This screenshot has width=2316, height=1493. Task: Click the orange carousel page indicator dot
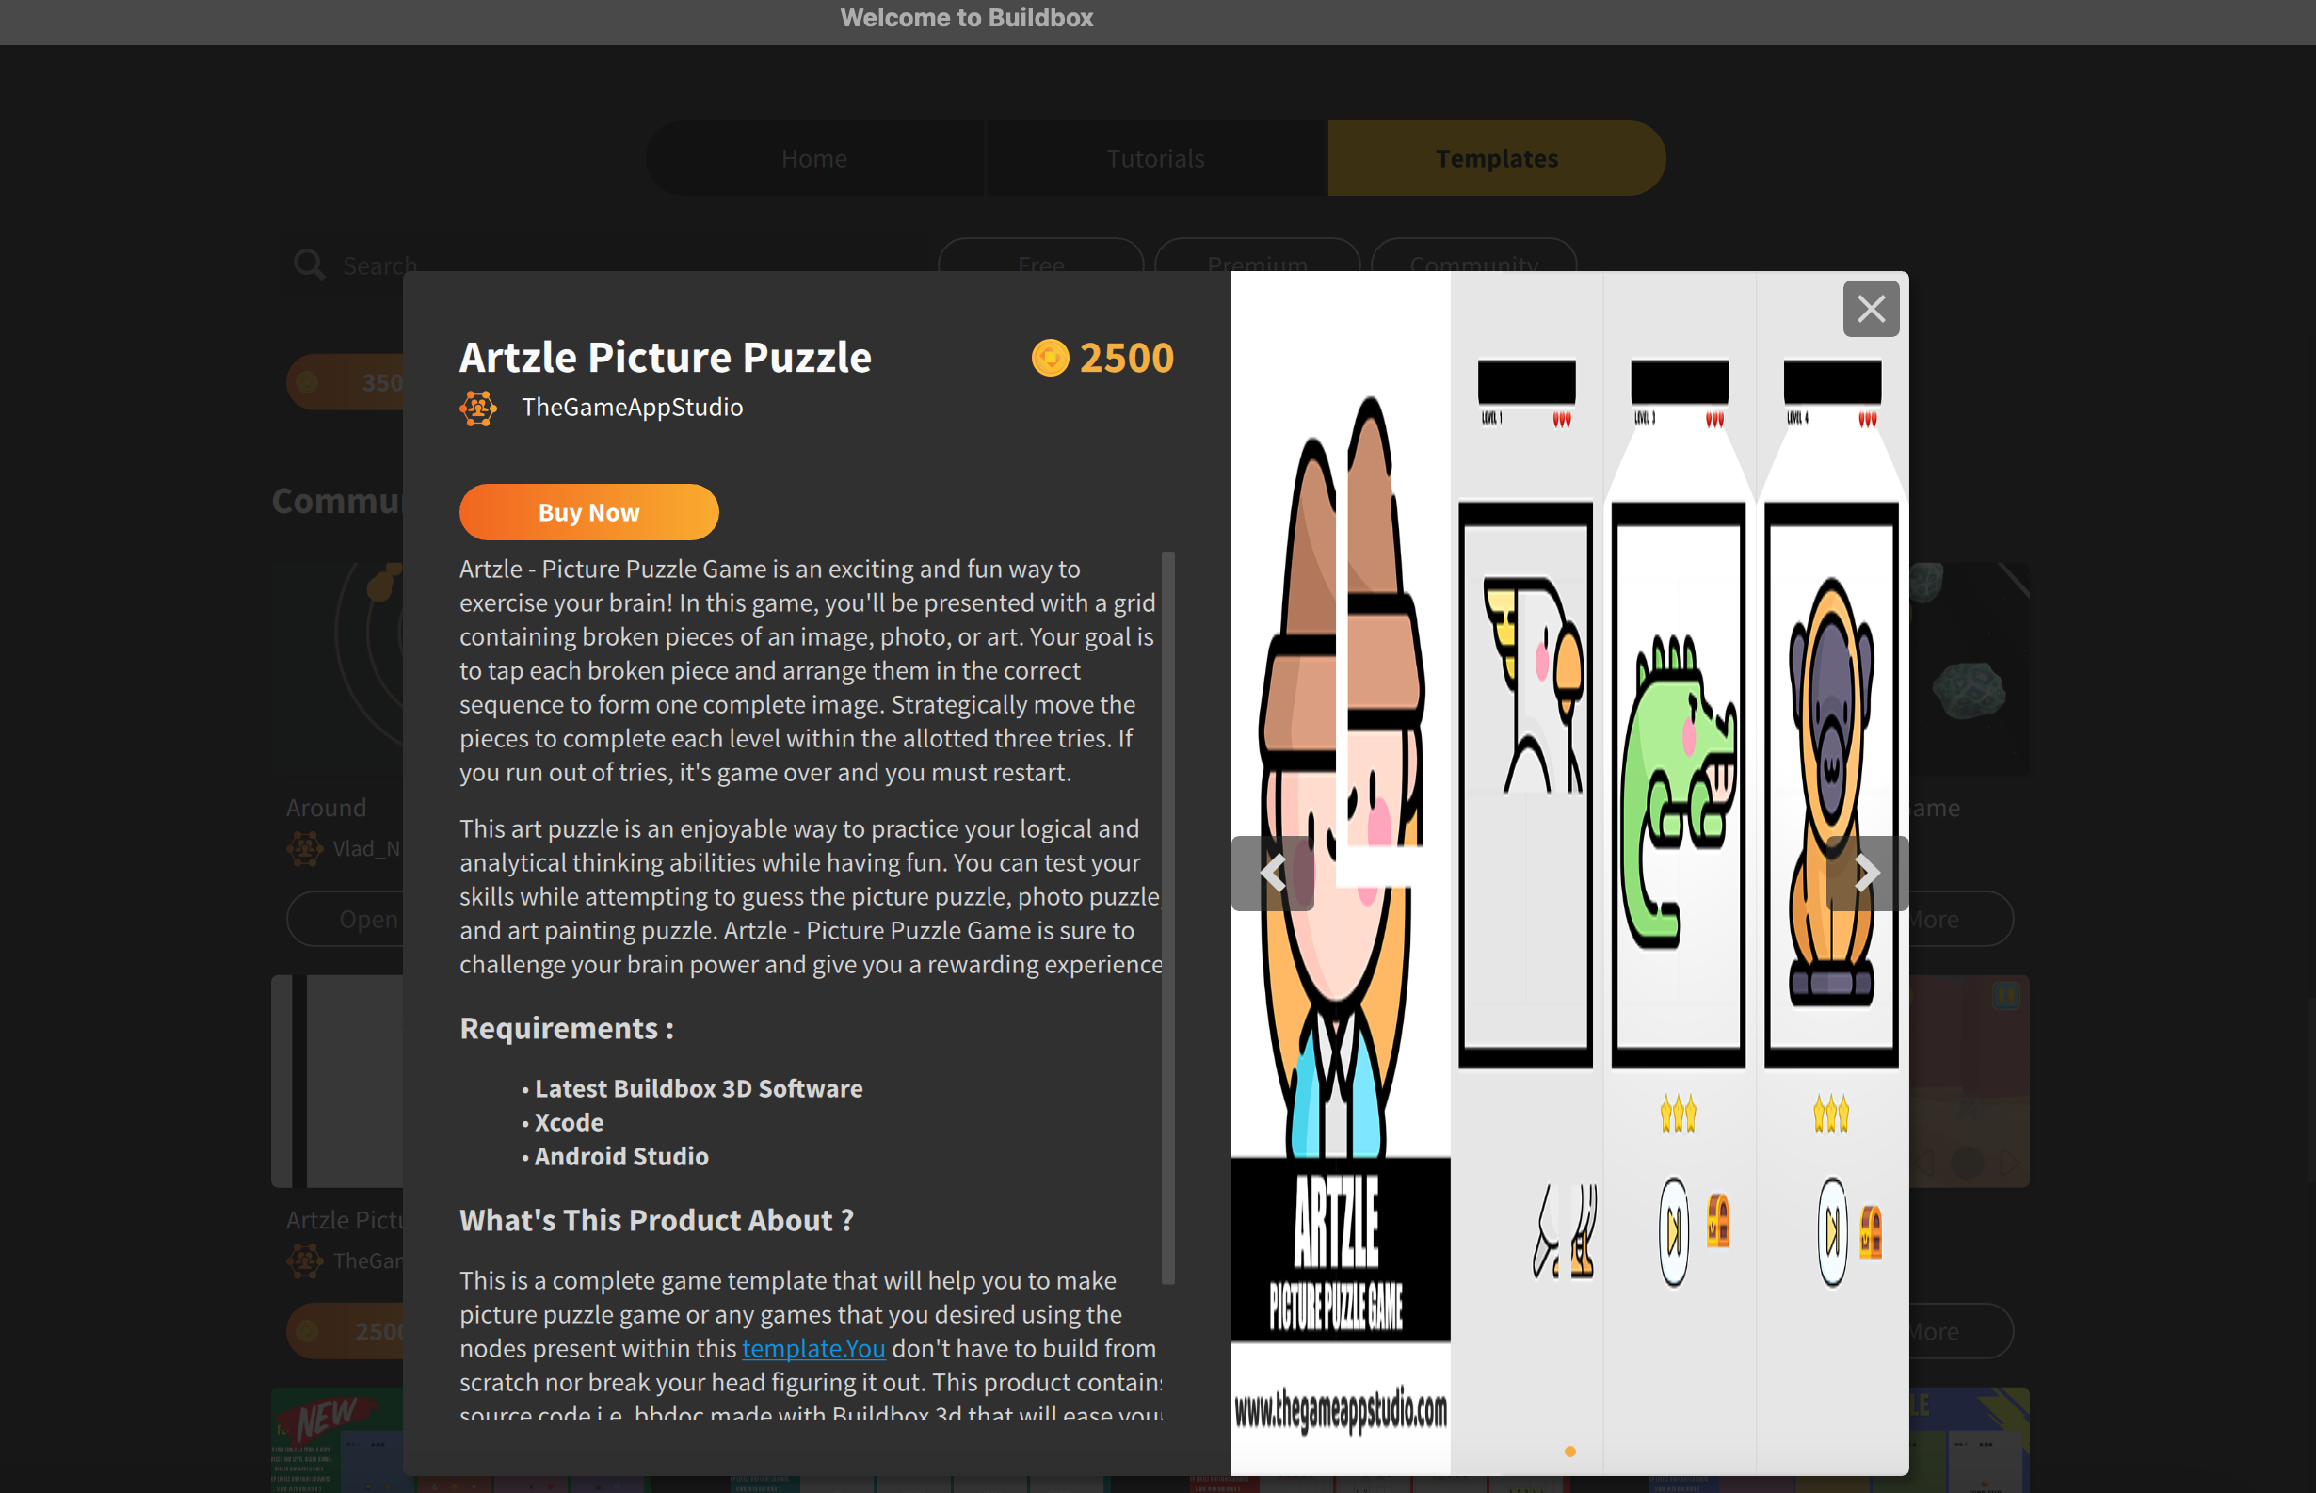[1569, 1452]
